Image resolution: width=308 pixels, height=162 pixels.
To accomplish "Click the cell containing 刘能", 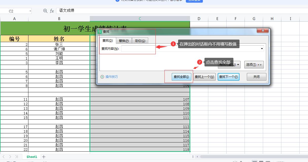I will coord(59,53).
